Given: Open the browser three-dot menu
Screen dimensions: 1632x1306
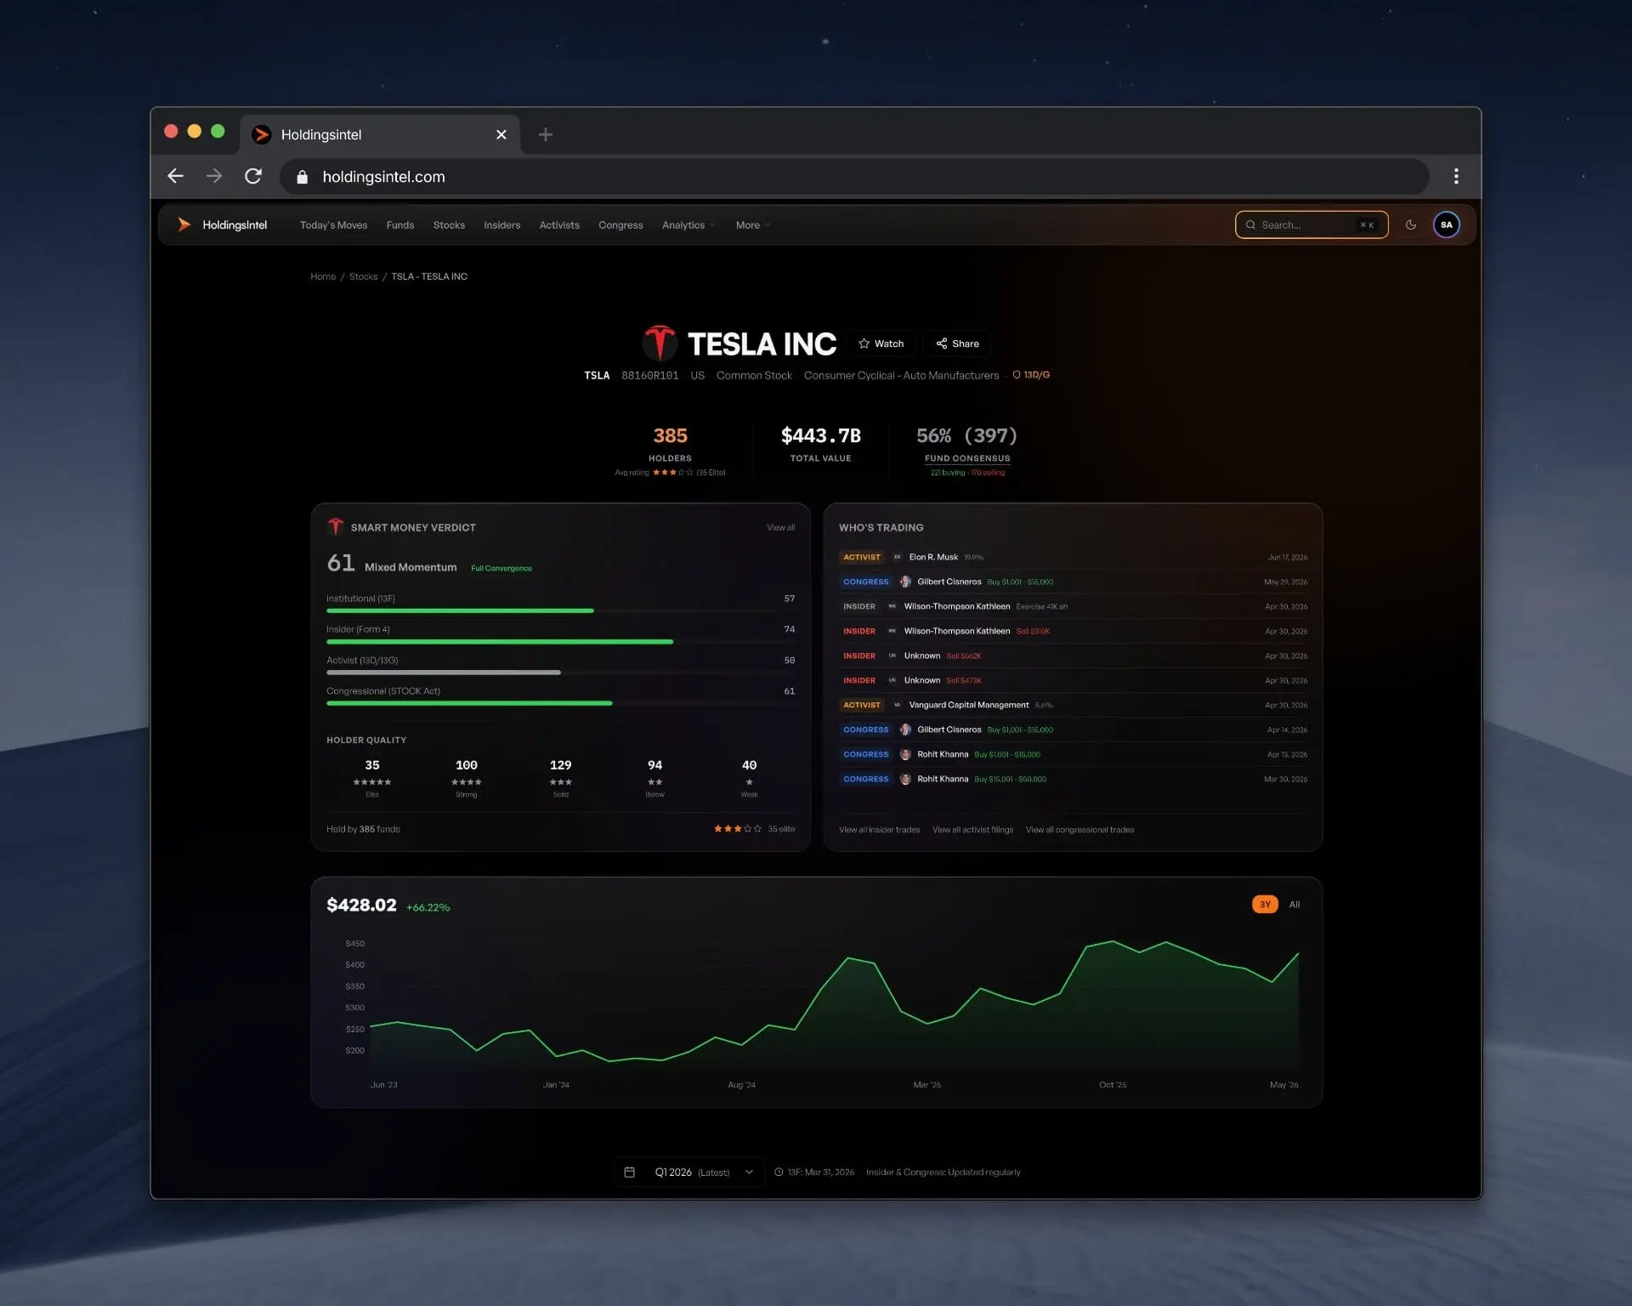Looking at the screenshot, I should (x=1456, y=176).
